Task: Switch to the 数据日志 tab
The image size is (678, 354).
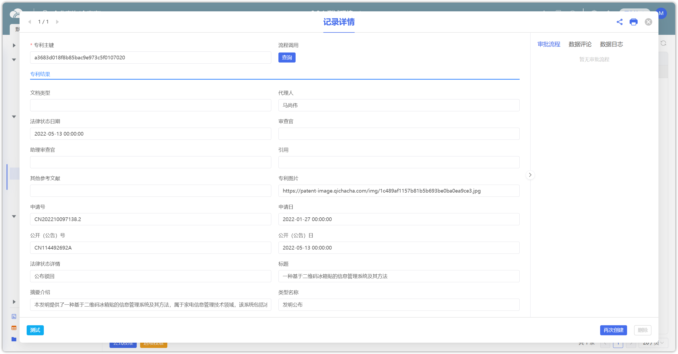Action: pyautogui.click(x=611, y=44)
